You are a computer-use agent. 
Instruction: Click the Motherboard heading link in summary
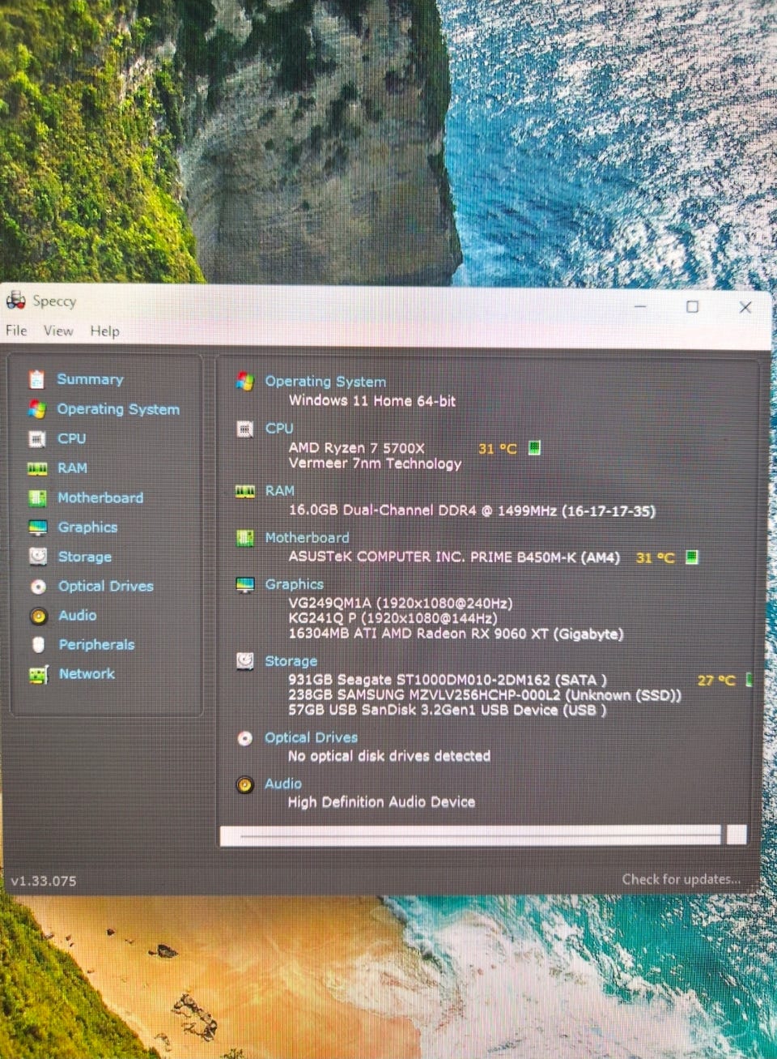point(308,537)
